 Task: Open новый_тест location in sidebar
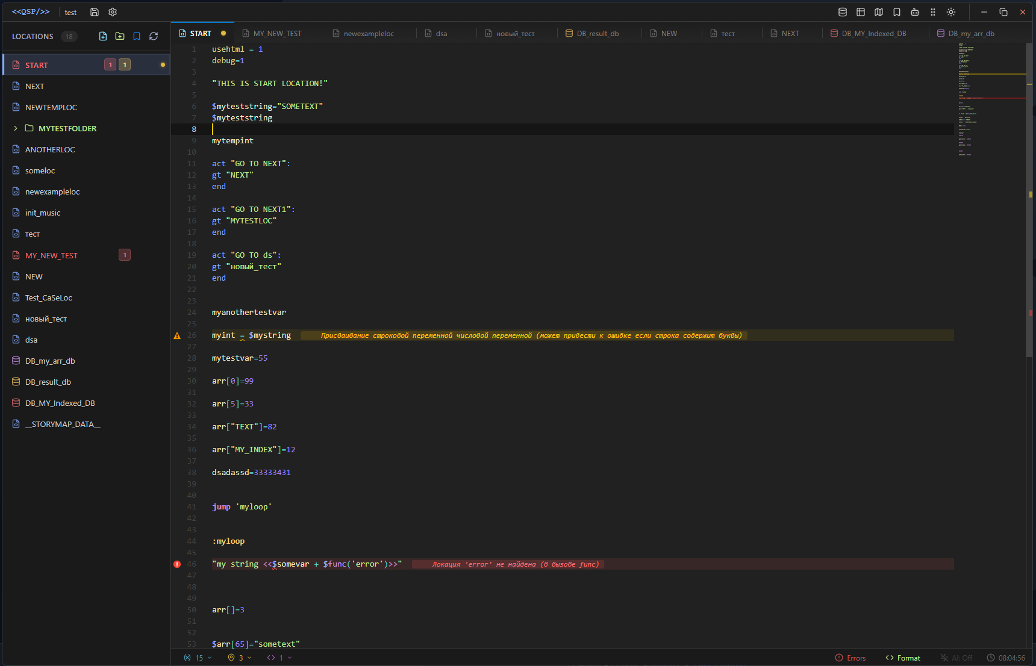pyautogui.click(x=86, y=319)
